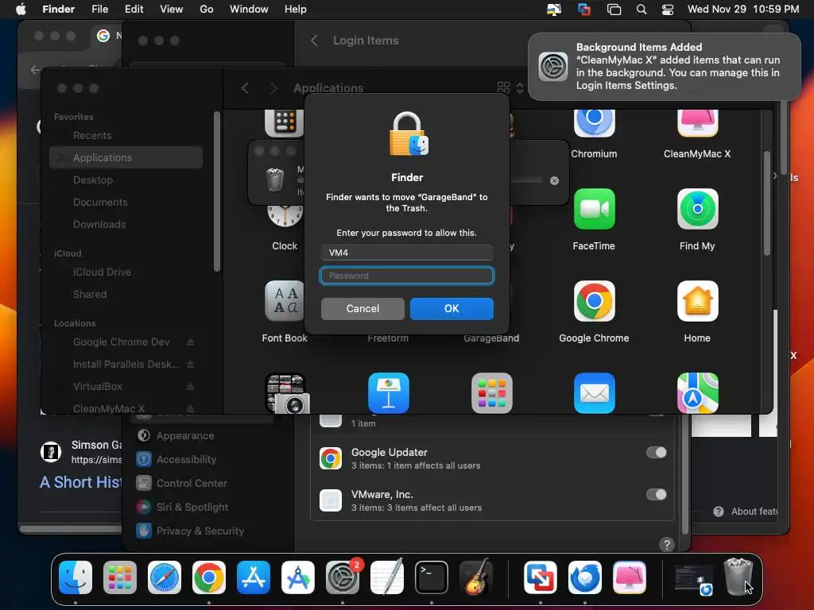
Task: Open TextEdit from the Dock
Action: point(387,577)
